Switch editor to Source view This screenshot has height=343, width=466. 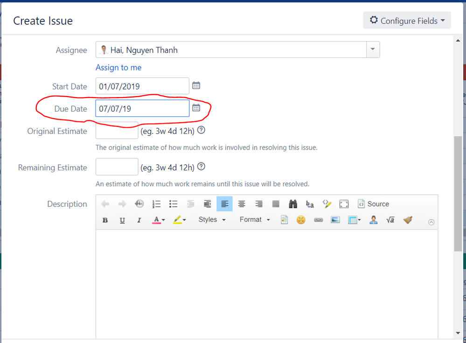pyautogui.click(x=374, y=204)
